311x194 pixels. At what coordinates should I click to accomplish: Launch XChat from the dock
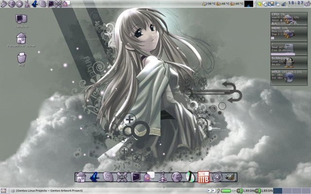click(x=122, y=177)
